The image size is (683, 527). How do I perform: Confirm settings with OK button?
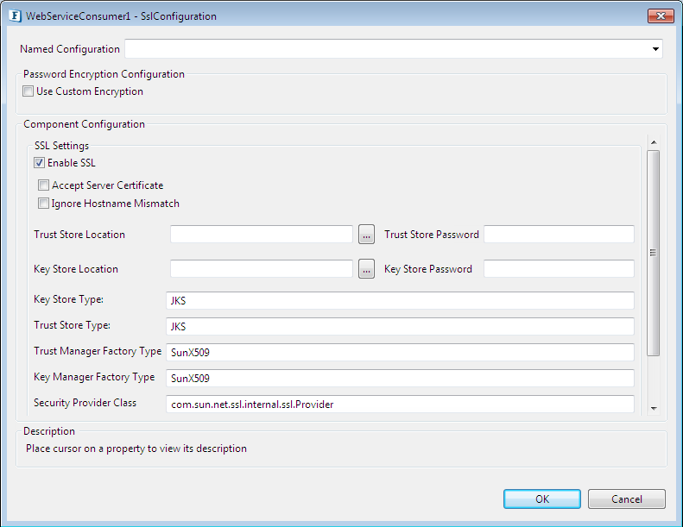pos(542,499)
